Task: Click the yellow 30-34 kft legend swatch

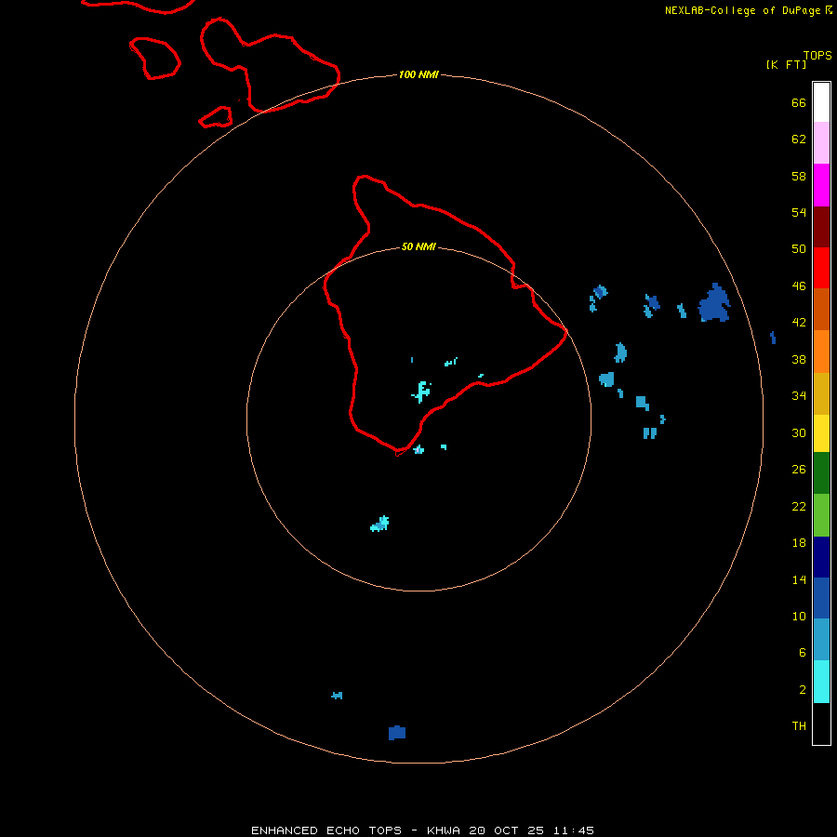Action: (821, 433)
